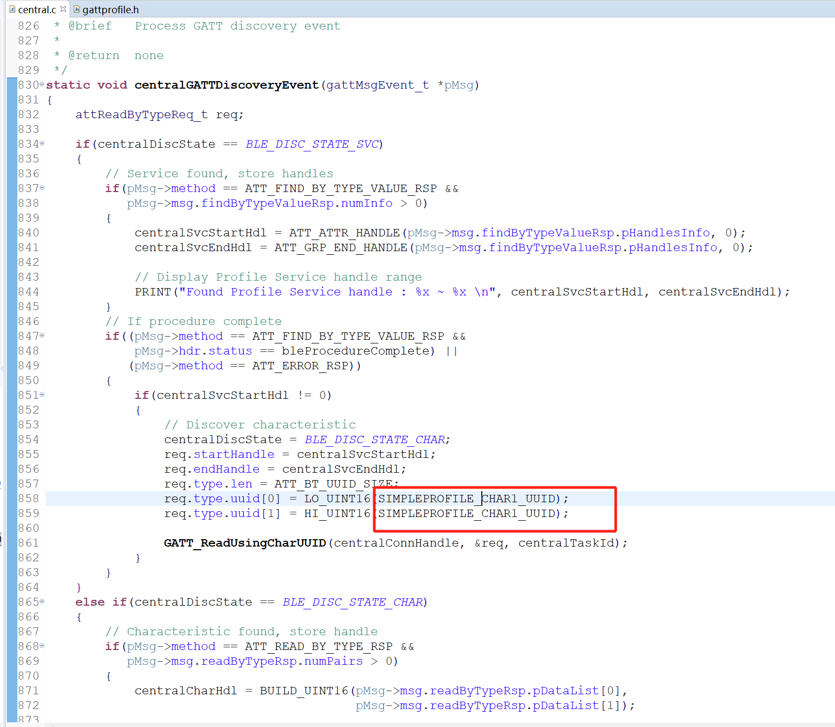Screen dimensions: 835x727
Task: Select the central.c tab
Action: pyautogui.click(x=36, y=9)
